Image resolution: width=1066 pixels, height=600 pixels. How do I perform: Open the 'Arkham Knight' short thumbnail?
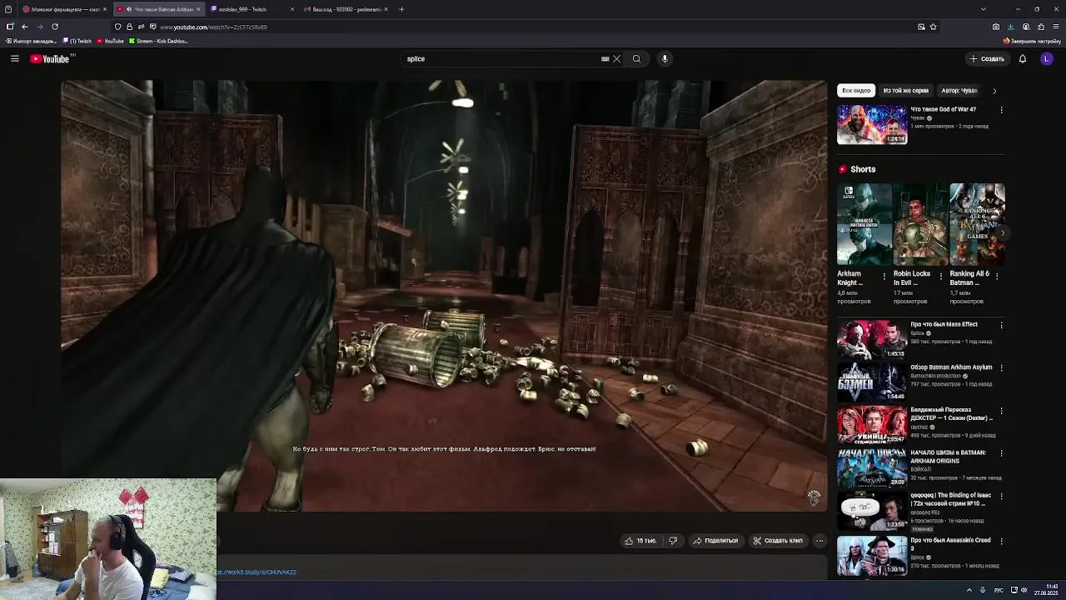point(864,224)
